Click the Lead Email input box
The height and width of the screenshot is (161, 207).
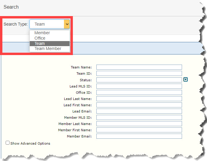139,111
